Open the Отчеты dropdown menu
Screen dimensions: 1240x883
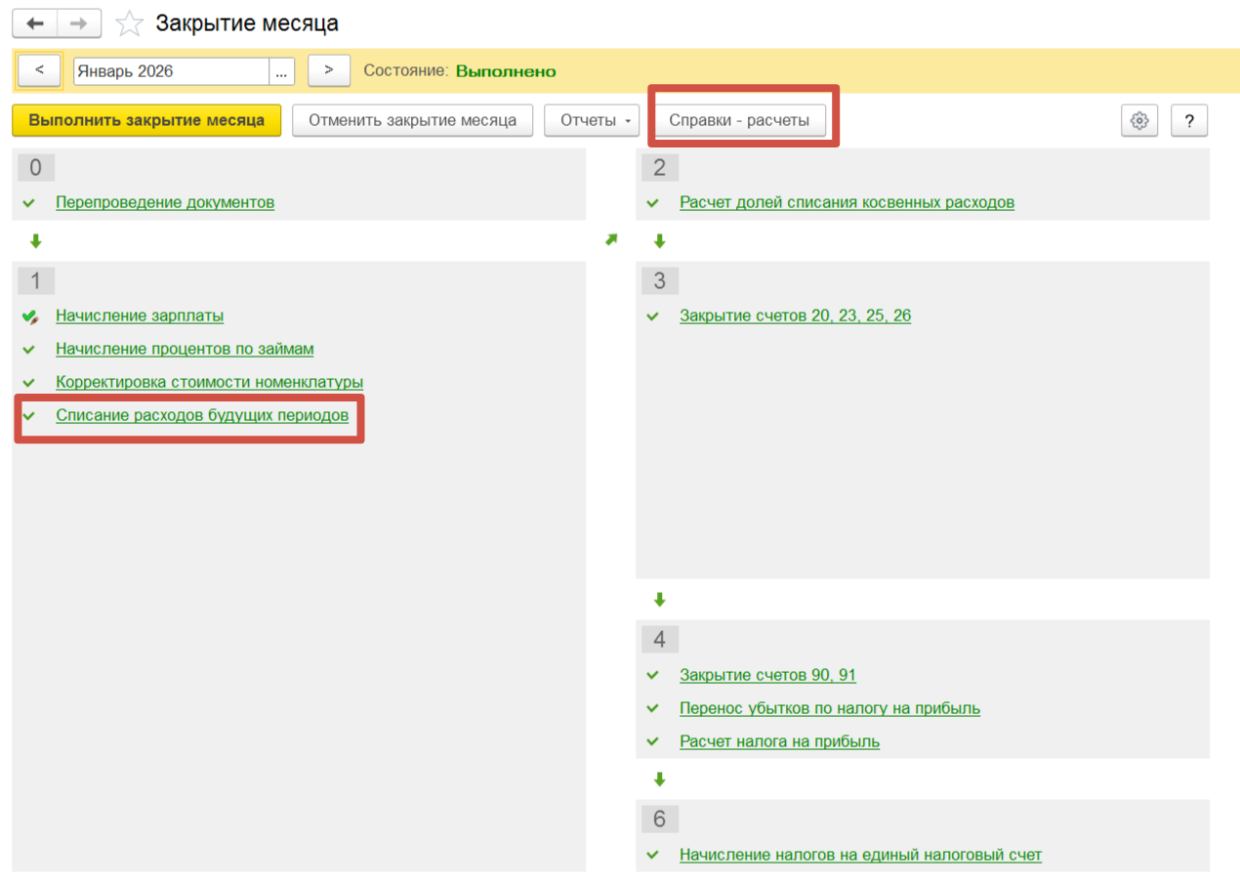click(x=592, y=120)
